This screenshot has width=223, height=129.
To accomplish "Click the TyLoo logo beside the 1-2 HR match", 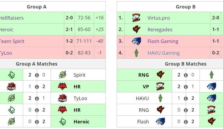I will pos(11,87).
